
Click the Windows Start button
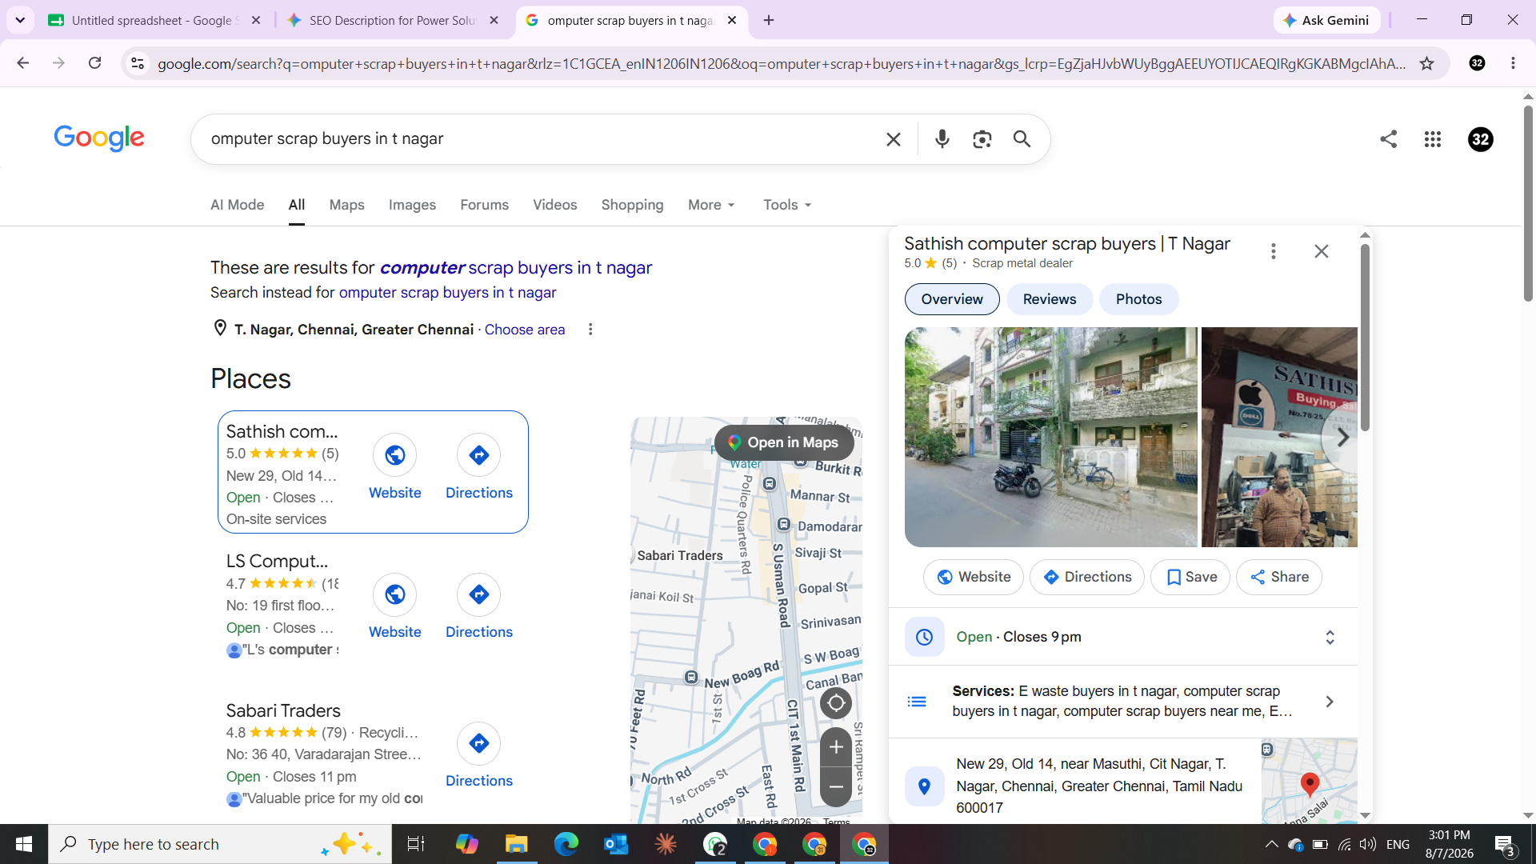pyautogui.click(x=24, y=845)
